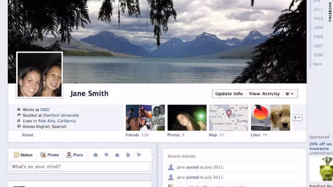Open the Friends photo collage thumbnail

click(145, 118)
